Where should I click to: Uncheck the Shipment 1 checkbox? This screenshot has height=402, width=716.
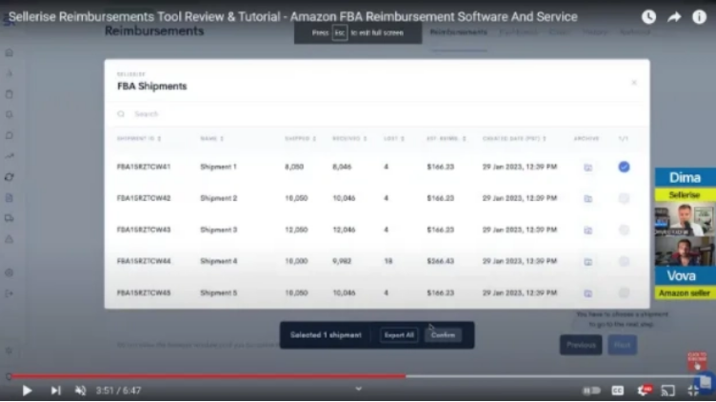click(624, 167)
